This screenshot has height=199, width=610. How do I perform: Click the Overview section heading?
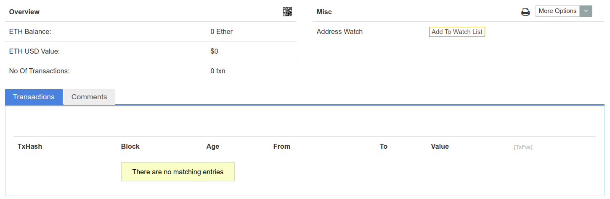[24, 12]
